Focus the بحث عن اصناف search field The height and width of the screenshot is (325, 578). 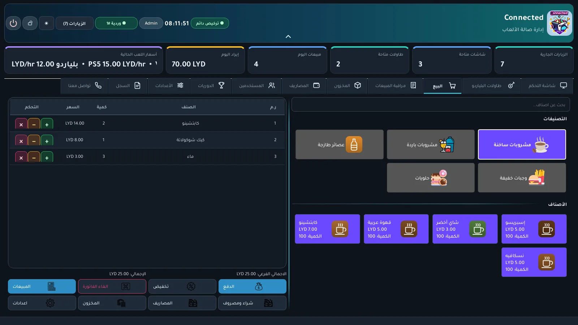431,105
